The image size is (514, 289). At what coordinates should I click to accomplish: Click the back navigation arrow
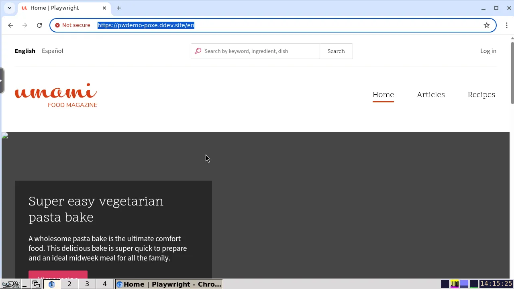10,25
